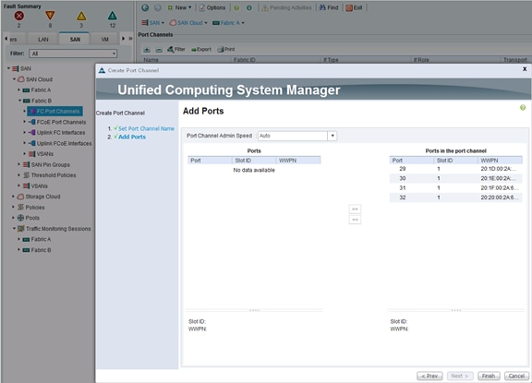Click the major faults orange triangle icon
Screen dimensions: 532x383
click(x=50, y=16)
